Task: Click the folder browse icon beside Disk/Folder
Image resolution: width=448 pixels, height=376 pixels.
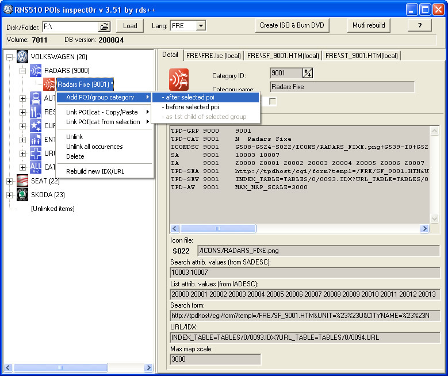Action: pos(104,26)
